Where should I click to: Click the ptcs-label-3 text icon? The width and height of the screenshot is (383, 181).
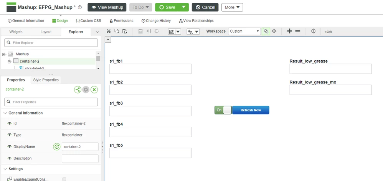click(x=21, y=68)
